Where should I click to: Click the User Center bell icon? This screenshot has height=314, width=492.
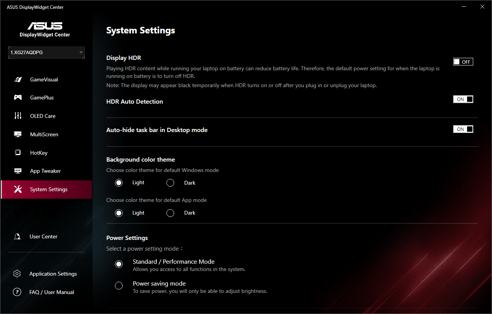tap(17, 236)
